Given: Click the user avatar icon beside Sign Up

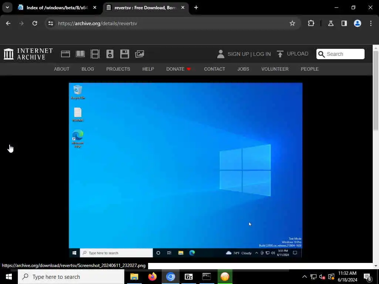Looking at the screenshot, I should [221, 54].
